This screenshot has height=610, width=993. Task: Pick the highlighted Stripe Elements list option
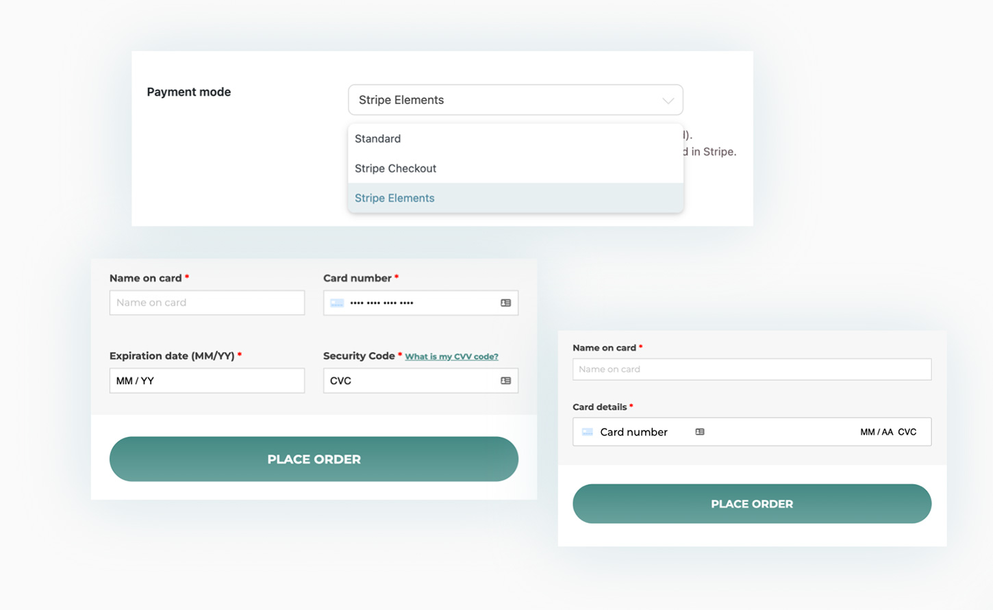pyautogui.click(x=395, y=199)
